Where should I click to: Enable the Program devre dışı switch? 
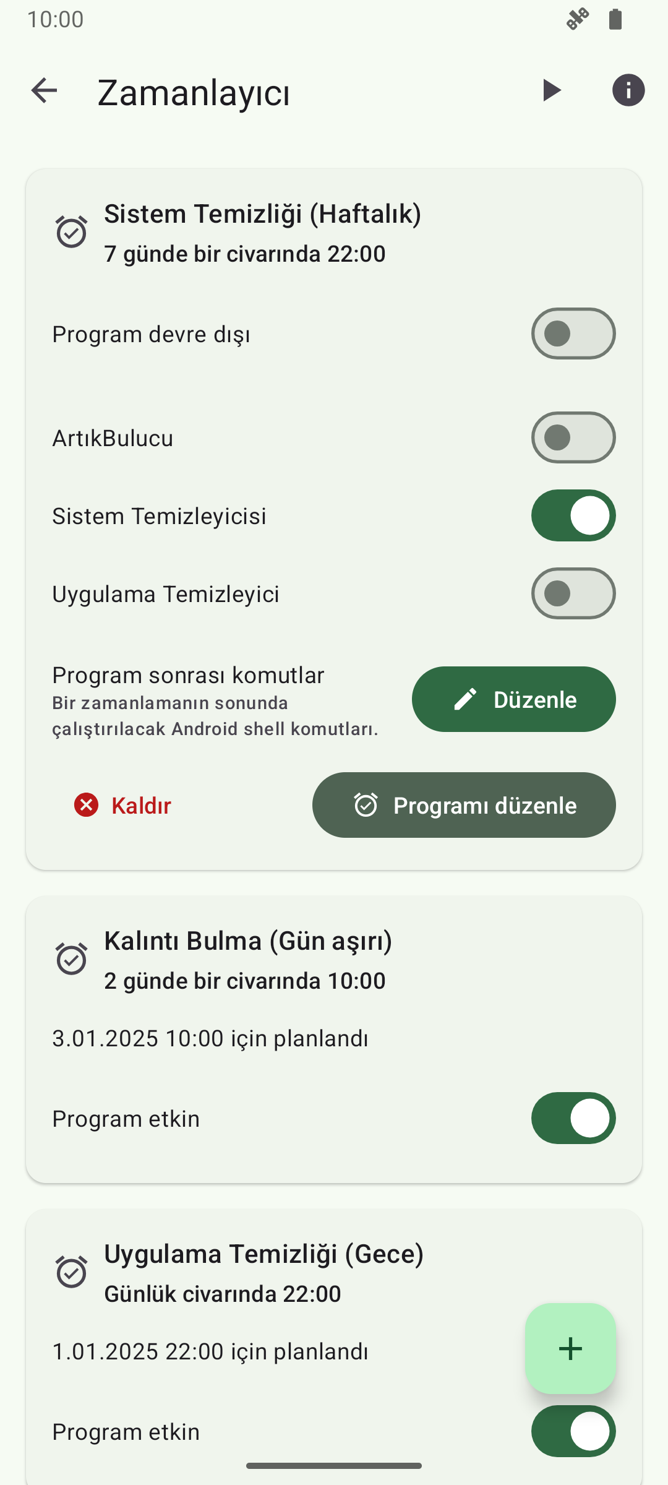click(573, 334)
